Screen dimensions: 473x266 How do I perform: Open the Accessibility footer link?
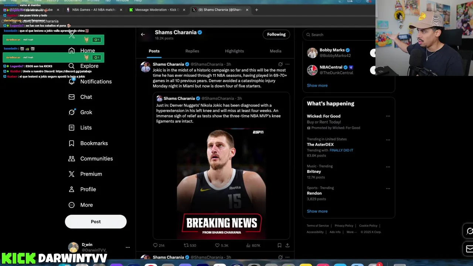pos(315,232)
